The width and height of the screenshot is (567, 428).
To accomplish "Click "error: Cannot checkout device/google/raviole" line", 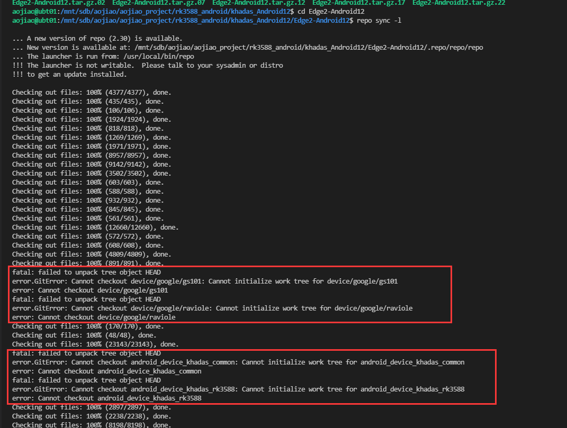I will tap(94, 317).
